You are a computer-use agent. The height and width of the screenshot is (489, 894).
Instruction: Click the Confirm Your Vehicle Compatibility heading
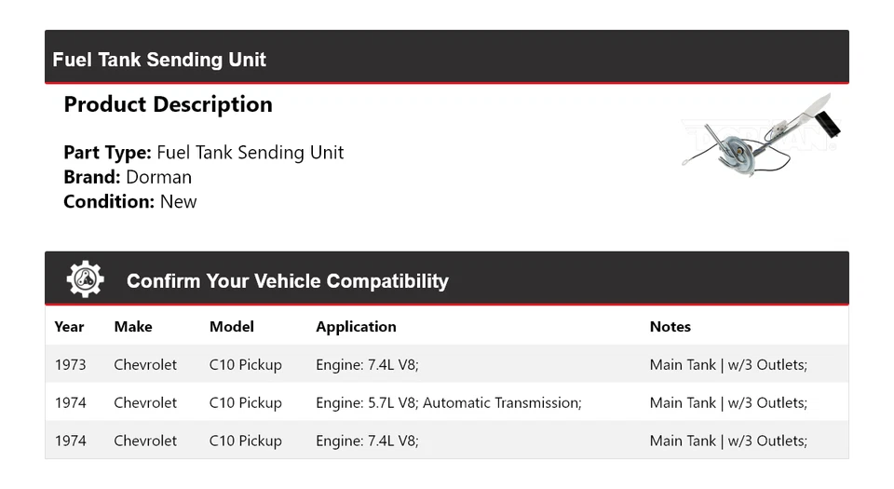tap(287, 280)
